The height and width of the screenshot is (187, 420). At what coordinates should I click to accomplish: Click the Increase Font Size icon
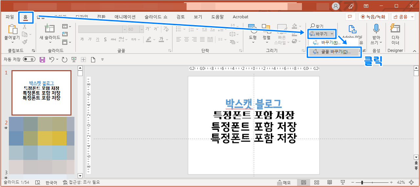[x=148, y=29]
